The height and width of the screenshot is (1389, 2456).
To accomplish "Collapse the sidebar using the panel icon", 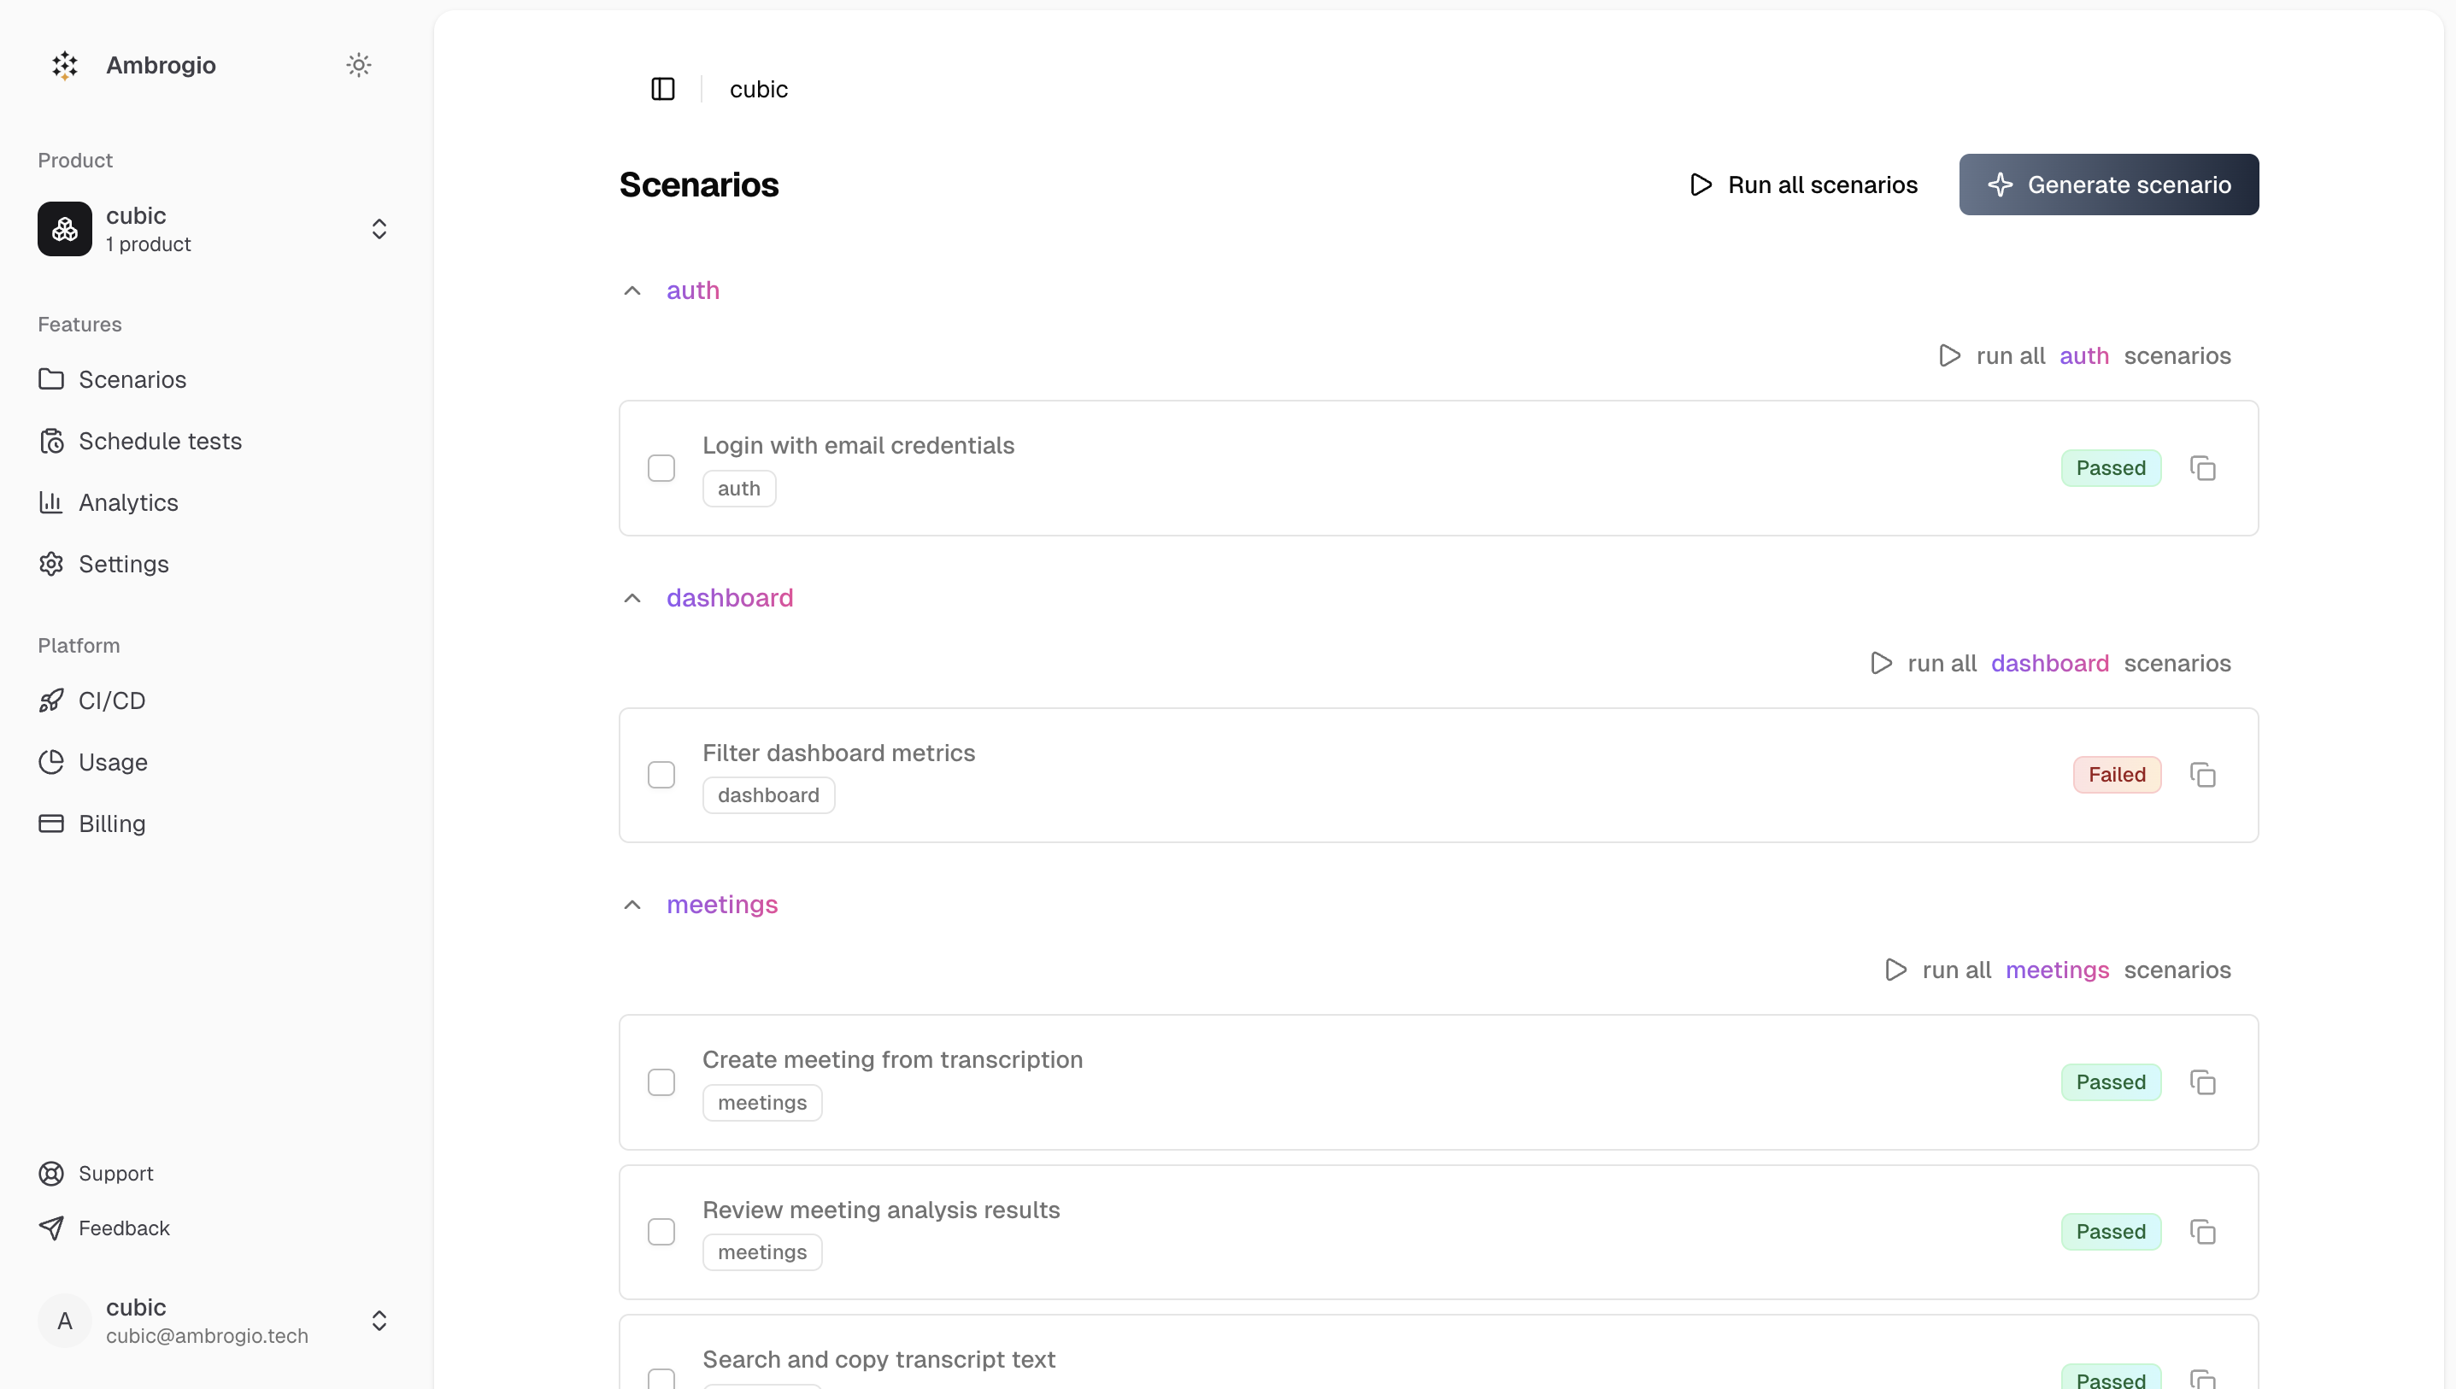I will click(x=661, y=89).
